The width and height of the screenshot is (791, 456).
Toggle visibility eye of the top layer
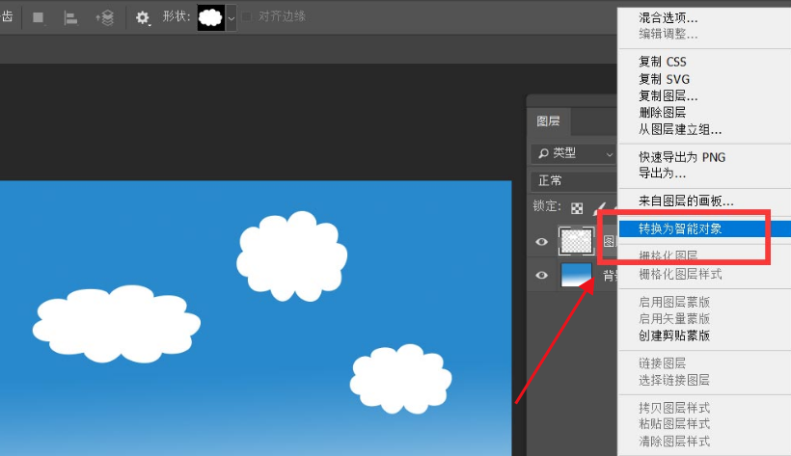coord(542,242)
